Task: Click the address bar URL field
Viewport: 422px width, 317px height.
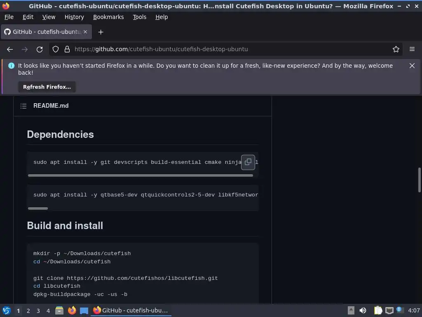Action: pos(226,50)
